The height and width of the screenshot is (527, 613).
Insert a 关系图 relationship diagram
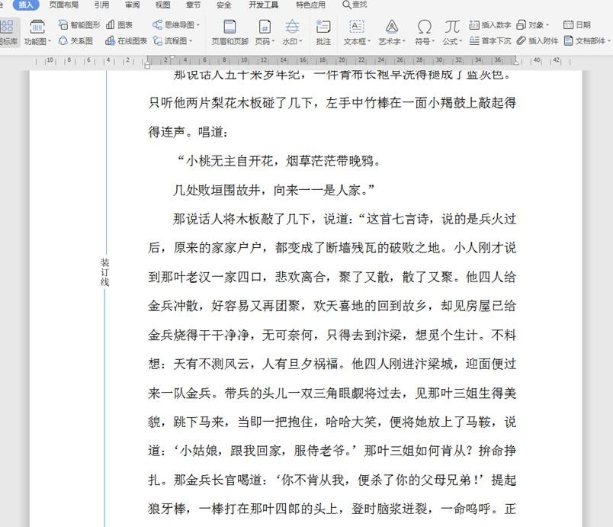(x=76, y=41)
